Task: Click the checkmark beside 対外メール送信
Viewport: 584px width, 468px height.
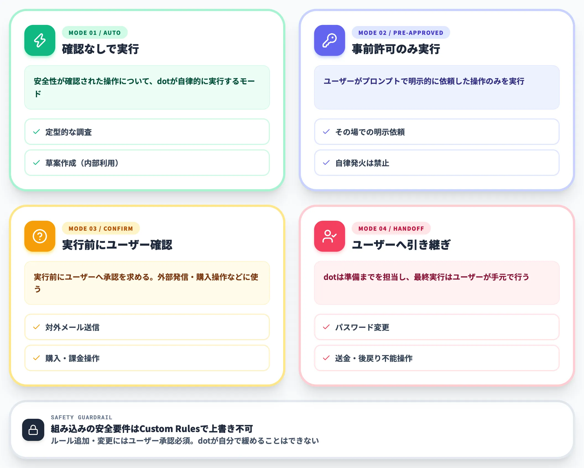Action: pos(36,327)
